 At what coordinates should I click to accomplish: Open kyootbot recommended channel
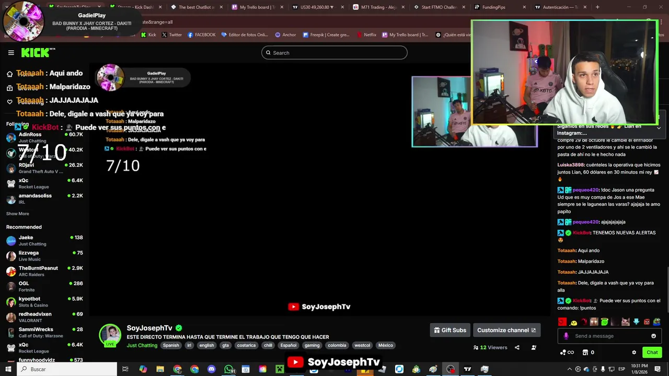coord(44,302)
